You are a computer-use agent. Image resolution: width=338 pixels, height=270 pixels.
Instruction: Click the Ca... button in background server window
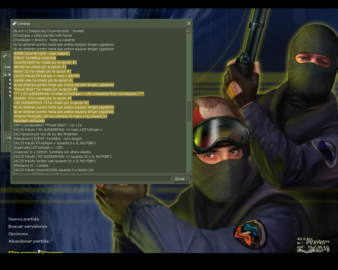8,138
